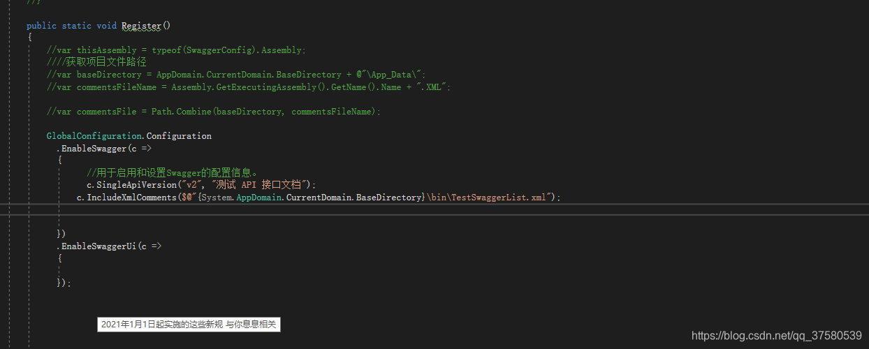Click the GlobalConfiguration class name
The image size is (869, 349).
tap(94, 136)
